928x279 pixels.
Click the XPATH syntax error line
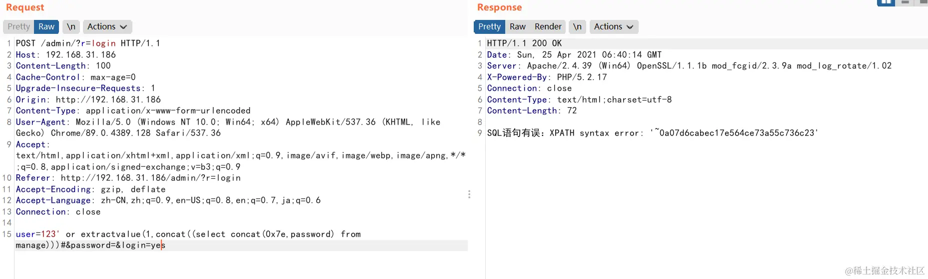click(652, 133)
